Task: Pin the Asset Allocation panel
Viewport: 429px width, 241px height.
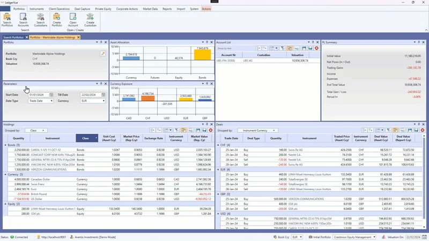Action: 207,42
